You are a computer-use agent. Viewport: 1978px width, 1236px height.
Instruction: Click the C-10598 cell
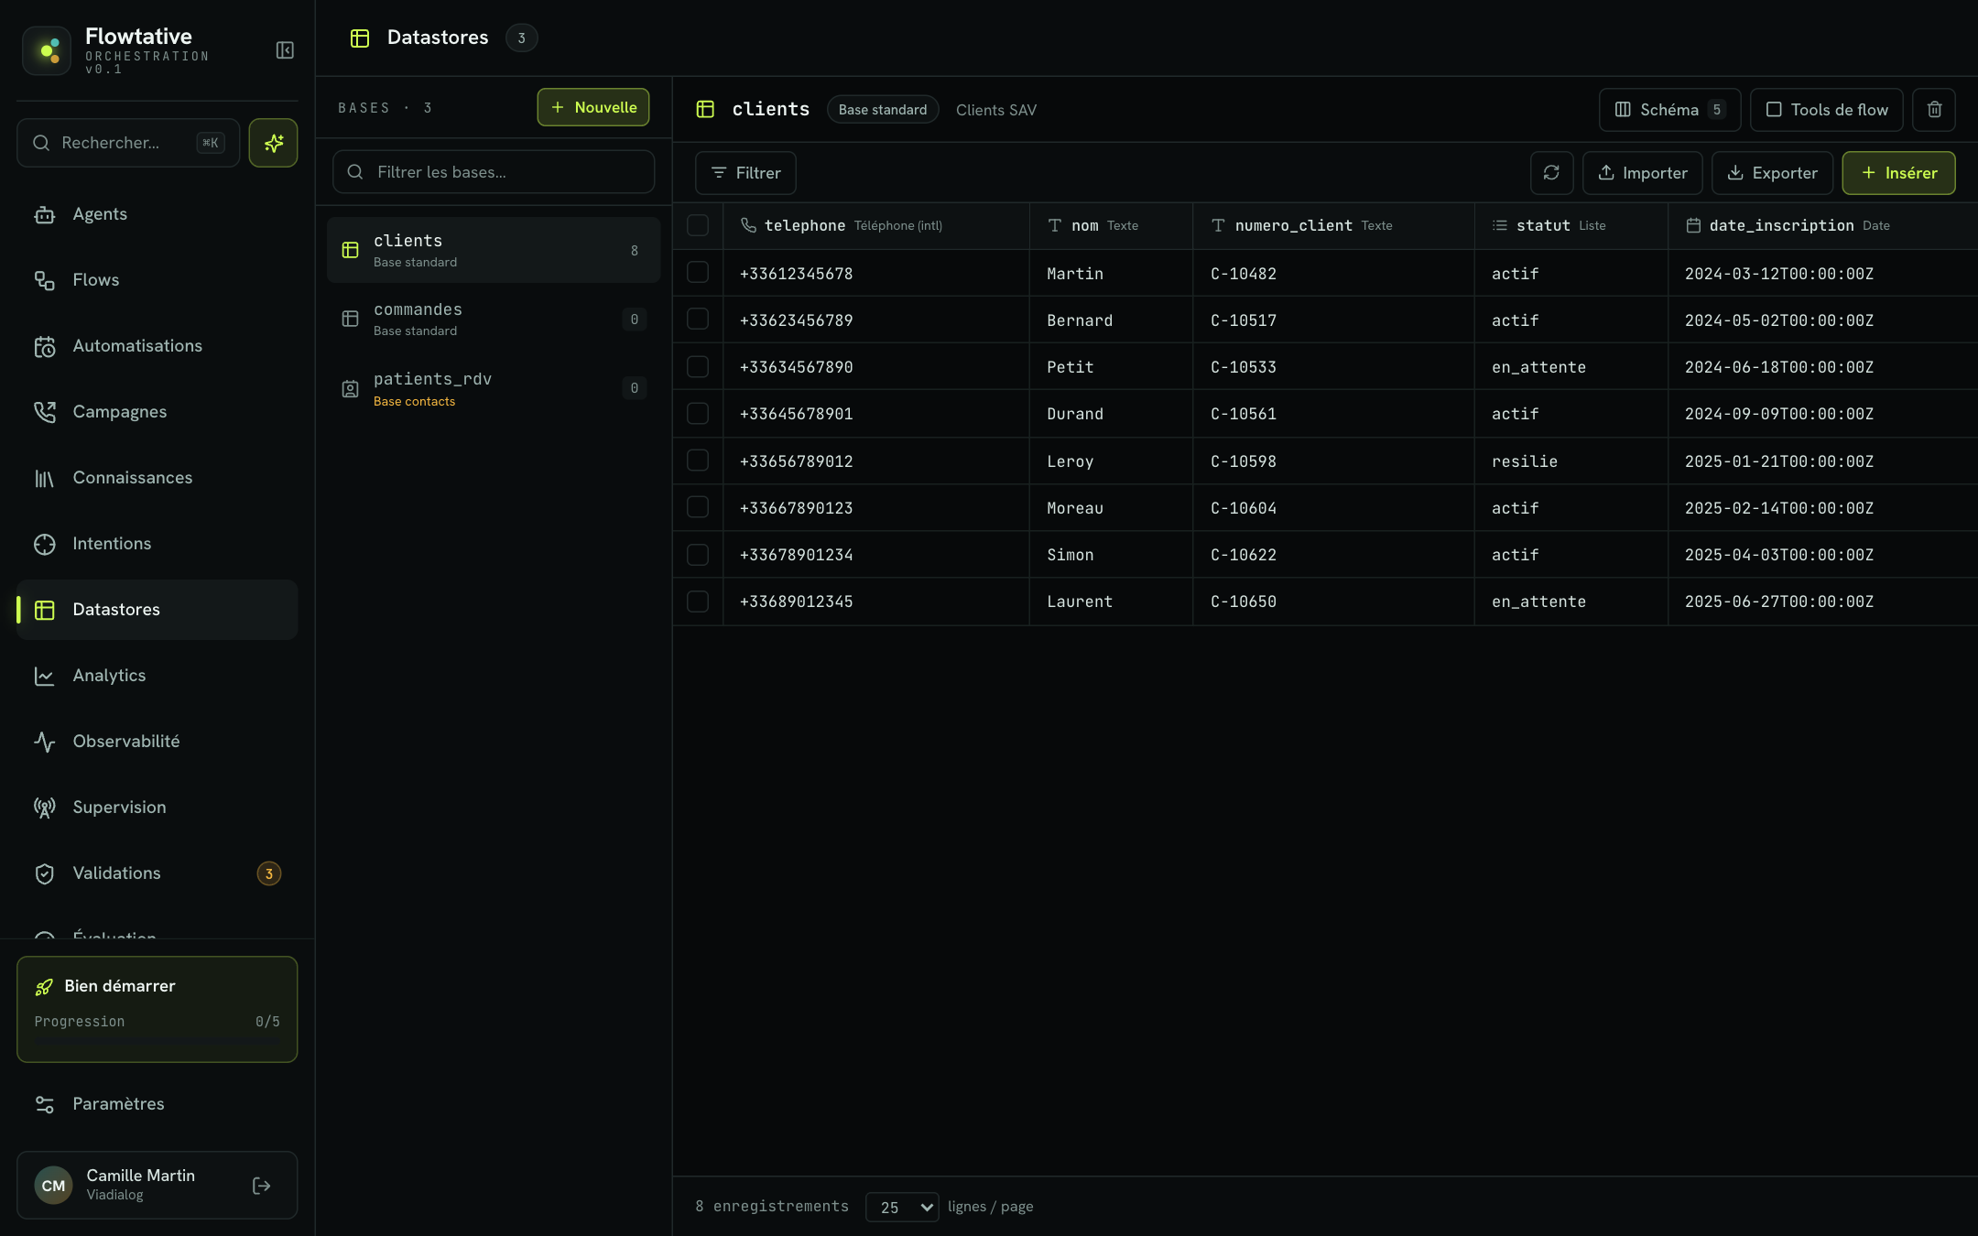point(1333,461)
